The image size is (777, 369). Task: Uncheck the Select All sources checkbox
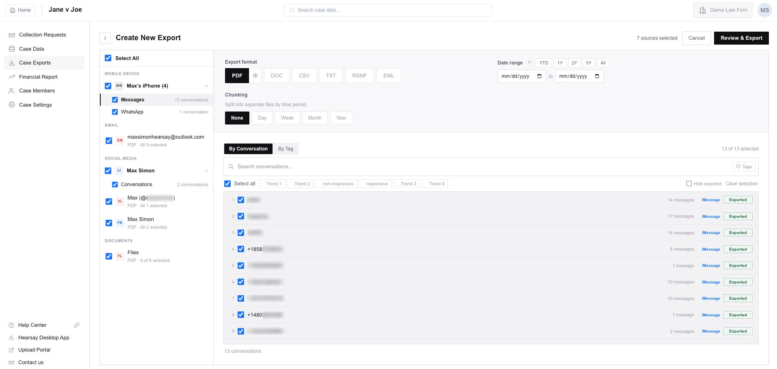pos(108,58)
